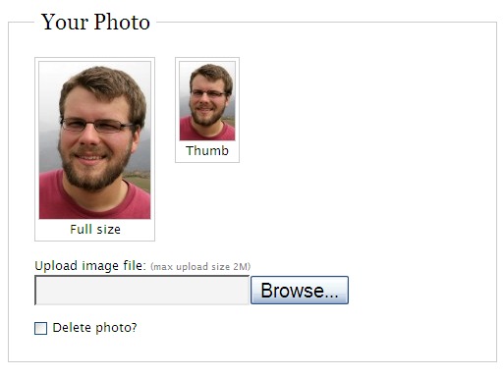Click the "(max upload size 2M)" note
The image size is (504, 377).
[200, 267]
